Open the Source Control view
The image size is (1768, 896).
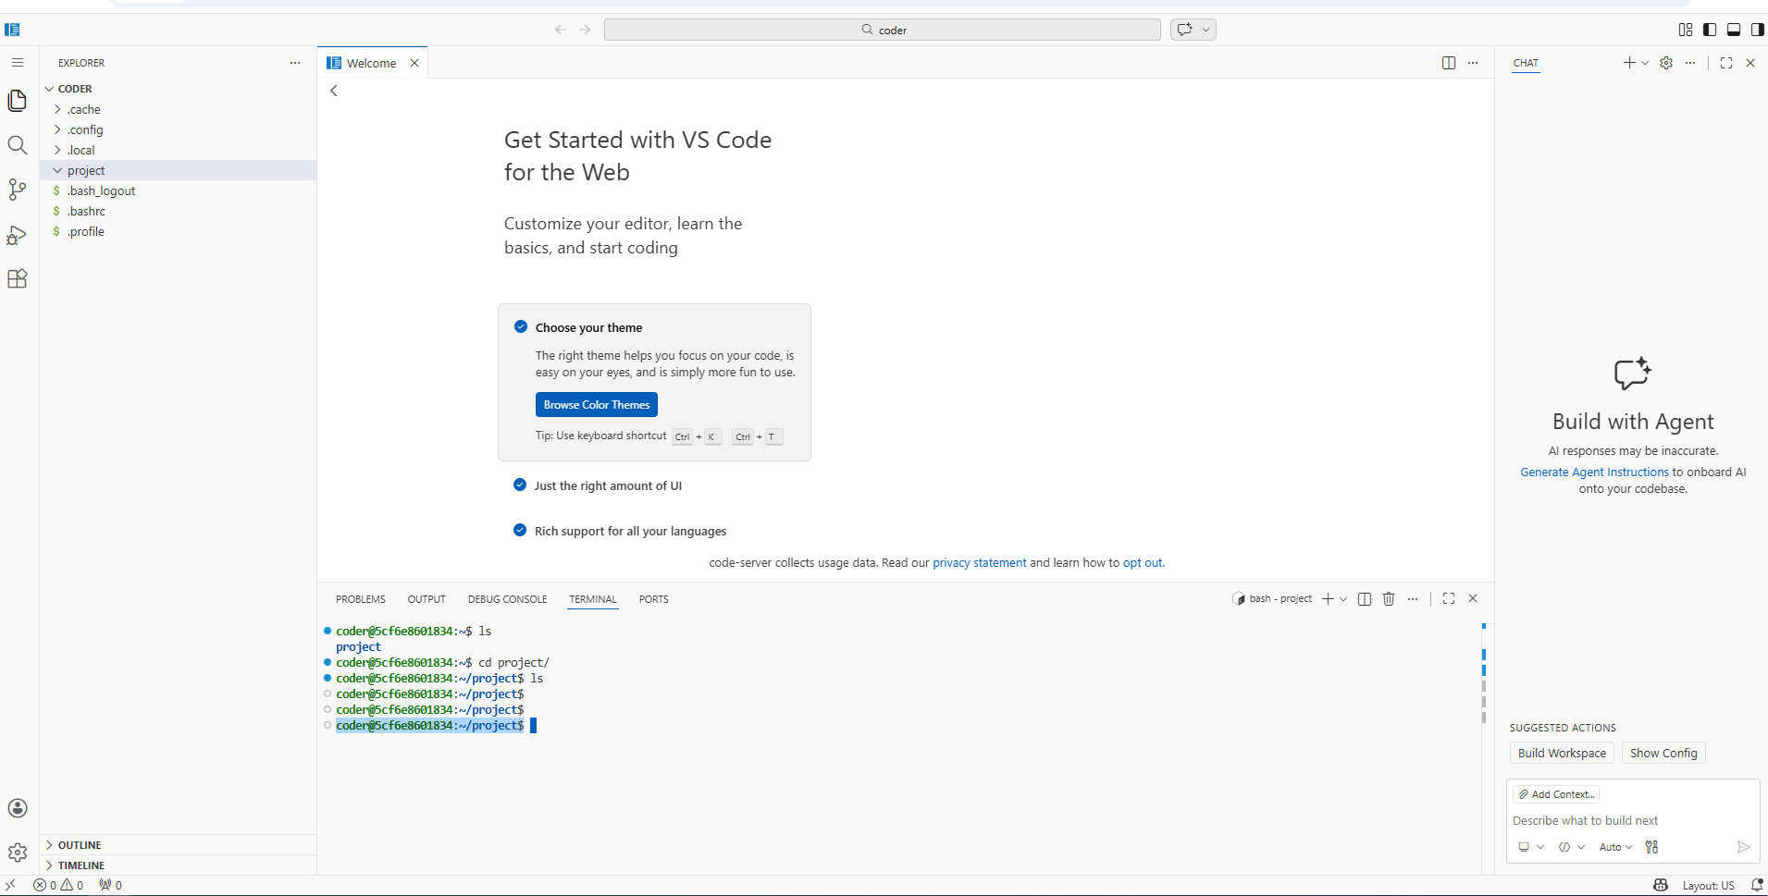18,190
